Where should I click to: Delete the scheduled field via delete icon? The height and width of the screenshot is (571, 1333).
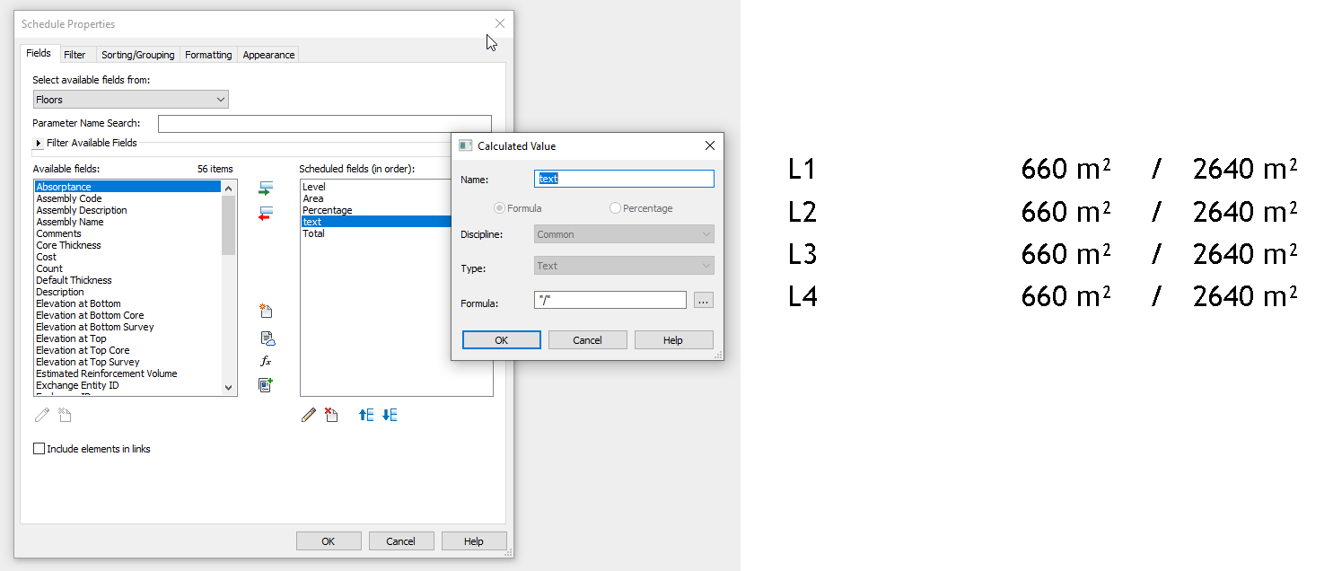pos(331,414)
